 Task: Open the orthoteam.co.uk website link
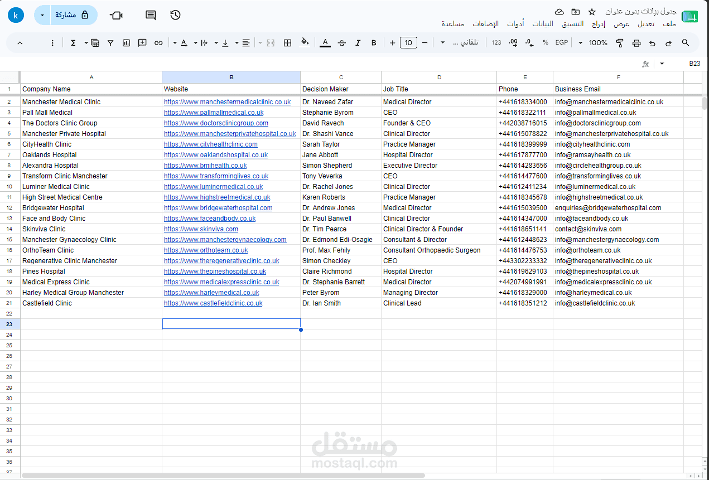[206, 250]
